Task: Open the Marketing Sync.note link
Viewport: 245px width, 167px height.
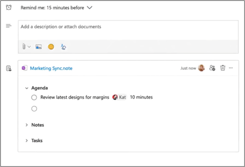Action: click(x=51, y=69)
